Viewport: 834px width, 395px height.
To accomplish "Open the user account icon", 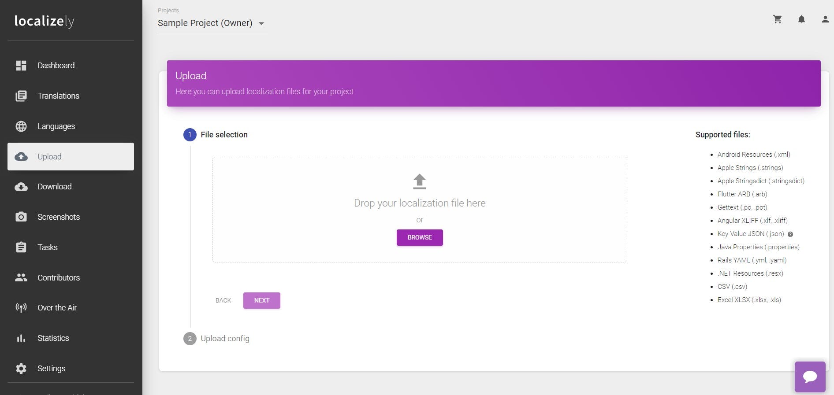I will 825,19.
